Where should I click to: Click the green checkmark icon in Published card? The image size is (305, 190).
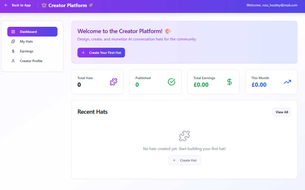pyautogui.click(x=172, y=82)
